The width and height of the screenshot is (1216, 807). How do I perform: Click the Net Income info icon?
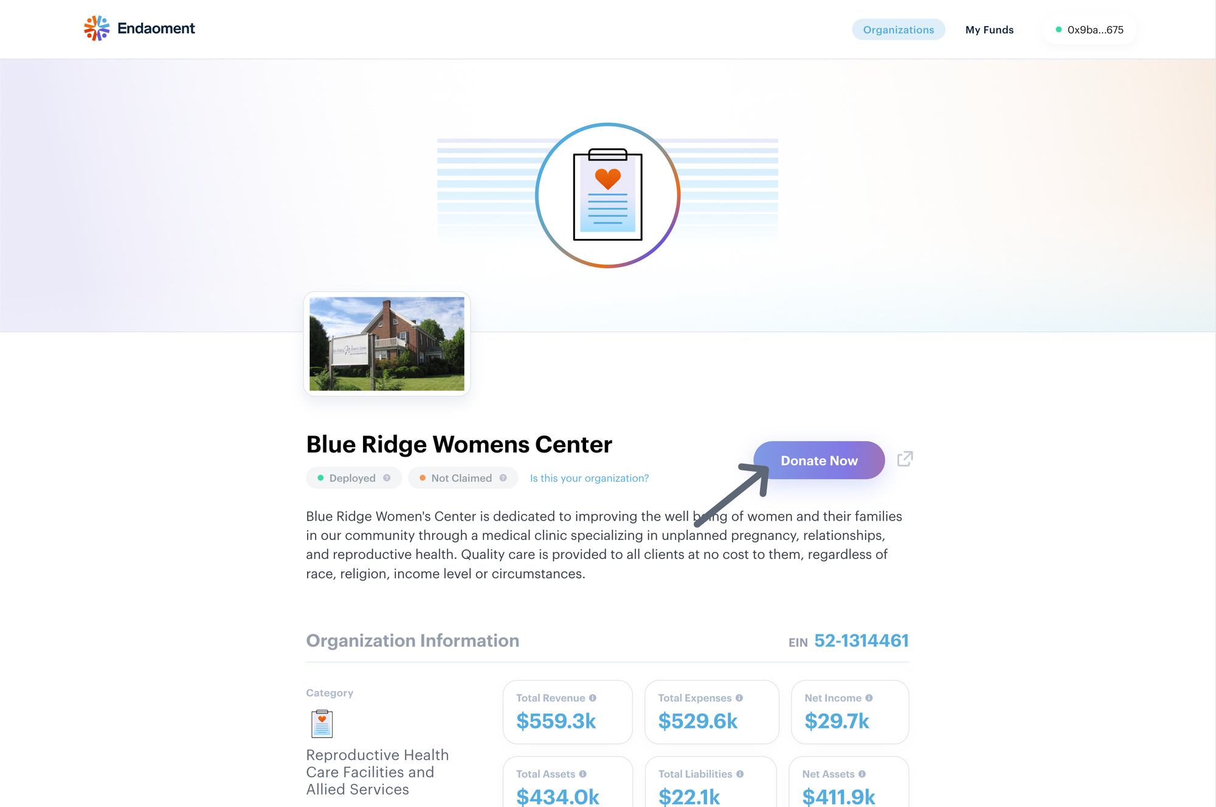tap(869, 698)
